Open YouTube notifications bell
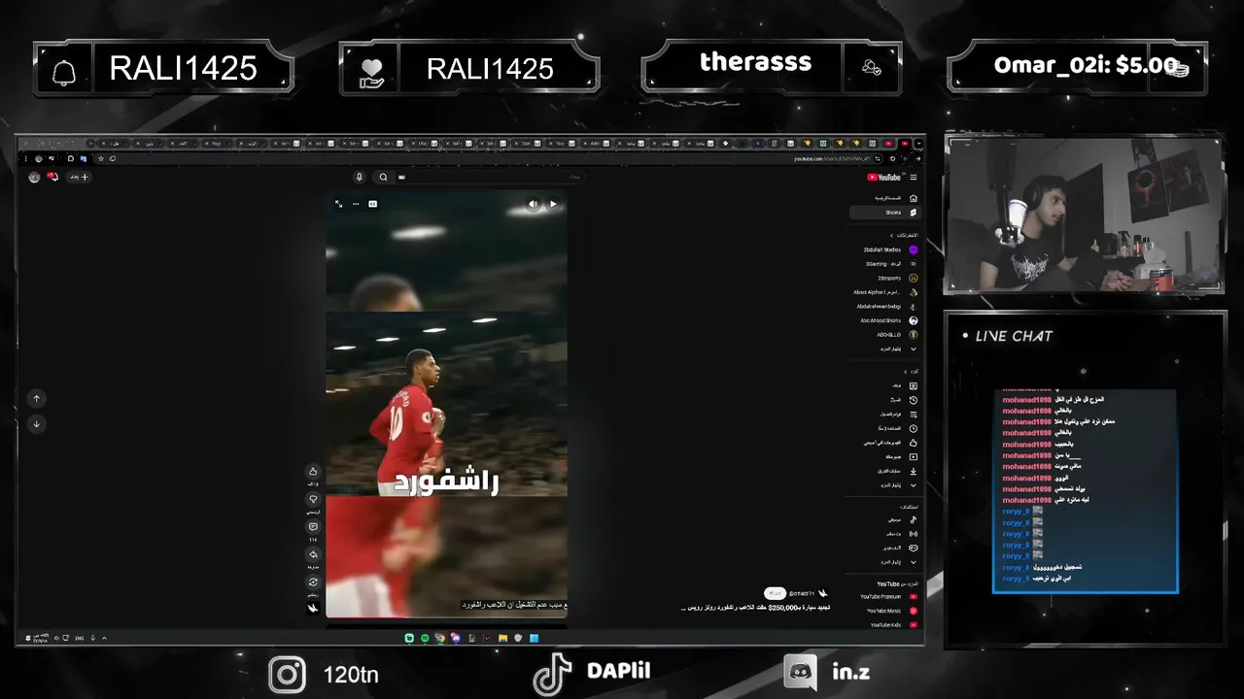1244x699 pixels. (52, 177)
